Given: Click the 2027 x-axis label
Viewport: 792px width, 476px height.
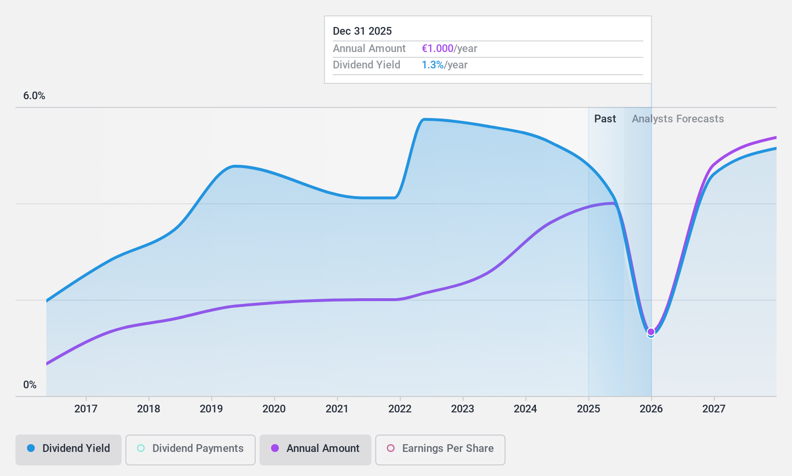Looking at the screenshot, I should [714, 409].
